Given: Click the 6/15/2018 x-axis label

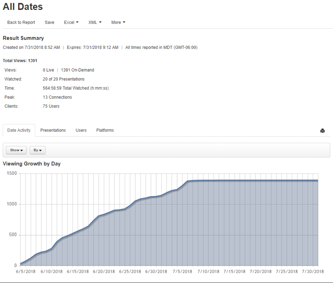Looking at the screenshot, I should pos(78,271).
